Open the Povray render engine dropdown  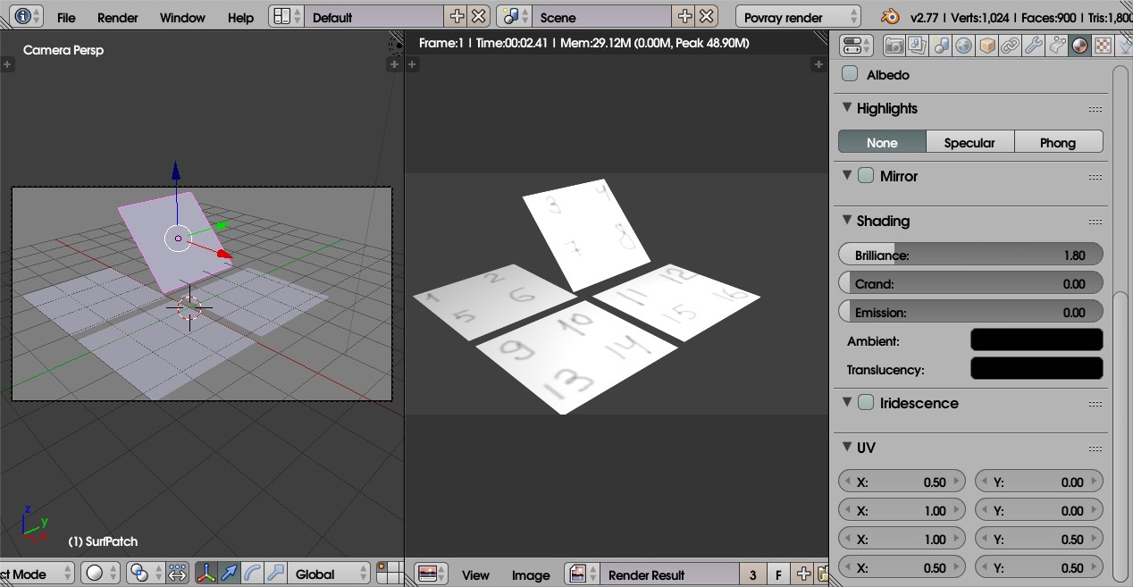point(798,17)
